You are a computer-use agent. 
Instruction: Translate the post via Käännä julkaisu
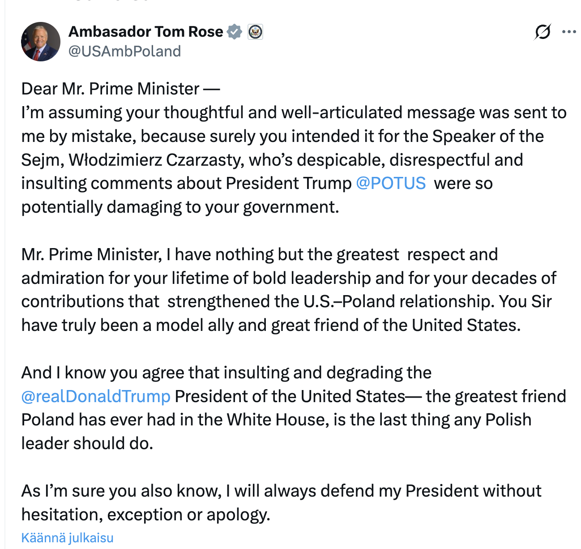67,538
